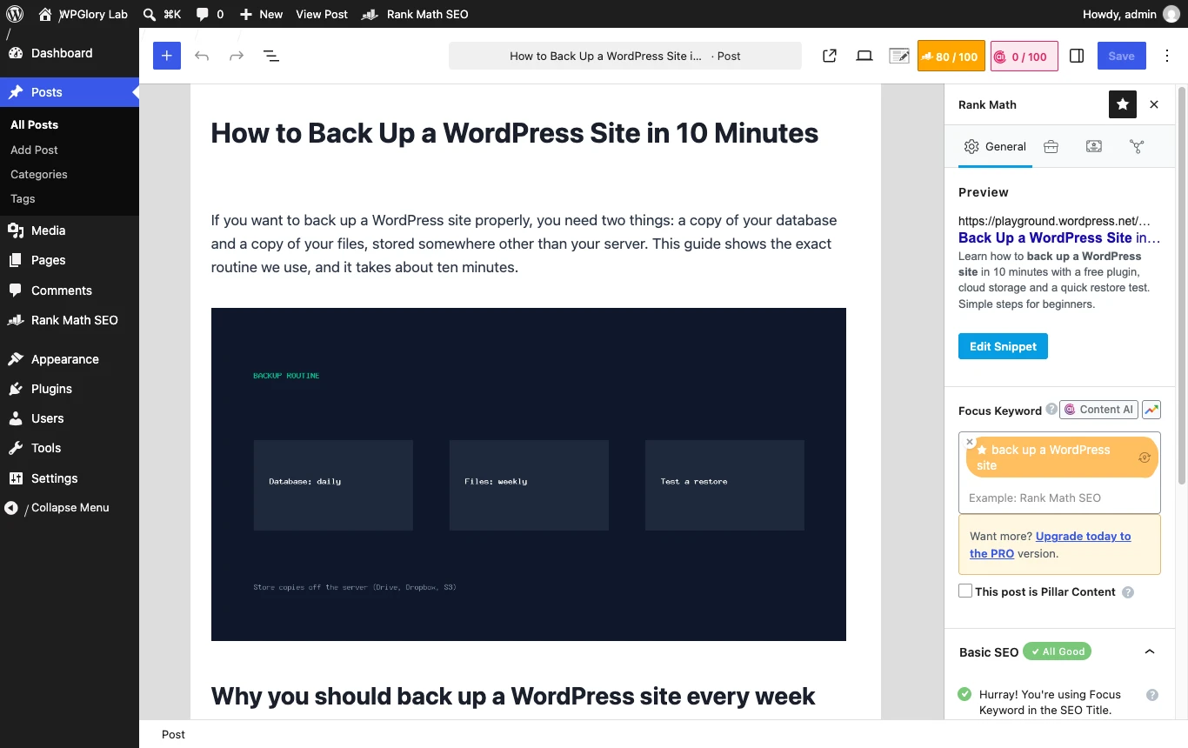The height and width of the screenshot is (748, 1188).
Task: Switch to the Rank Math General tab
Action: [x=996, y=146]
